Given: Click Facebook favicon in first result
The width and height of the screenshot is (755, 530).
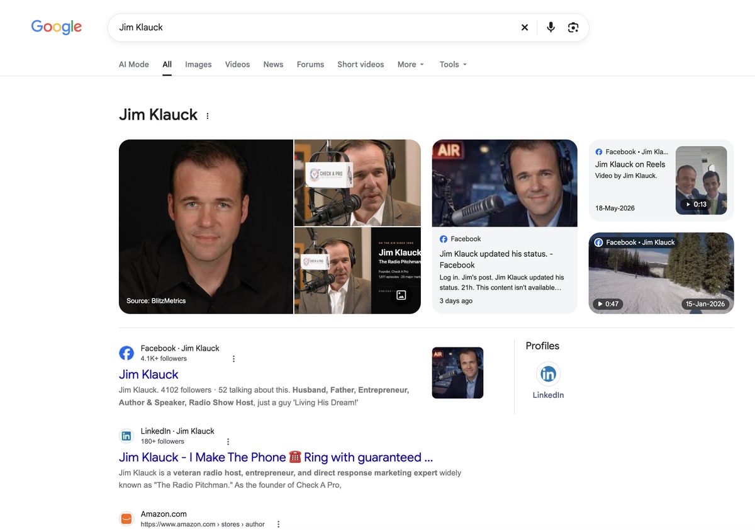Looking at the screenshot, I should tap(126, 353).
